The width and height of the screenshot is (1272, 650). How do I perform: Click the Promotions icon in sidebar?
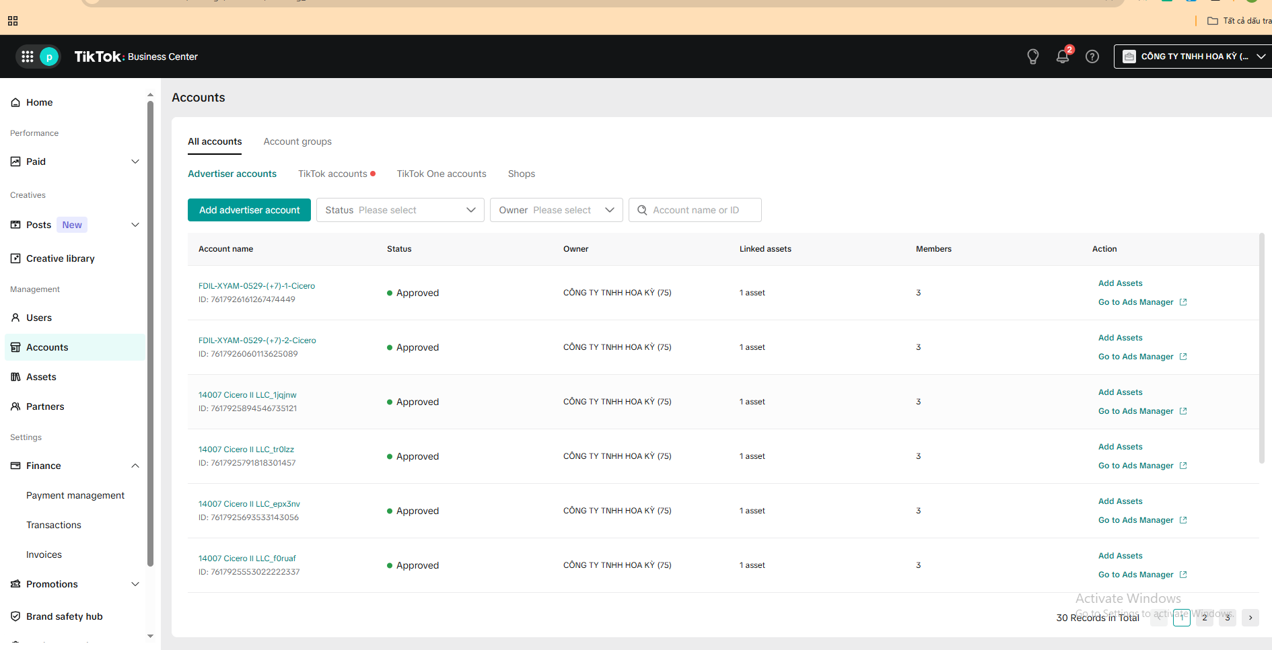pyautogui.click(x=15, y=584)
